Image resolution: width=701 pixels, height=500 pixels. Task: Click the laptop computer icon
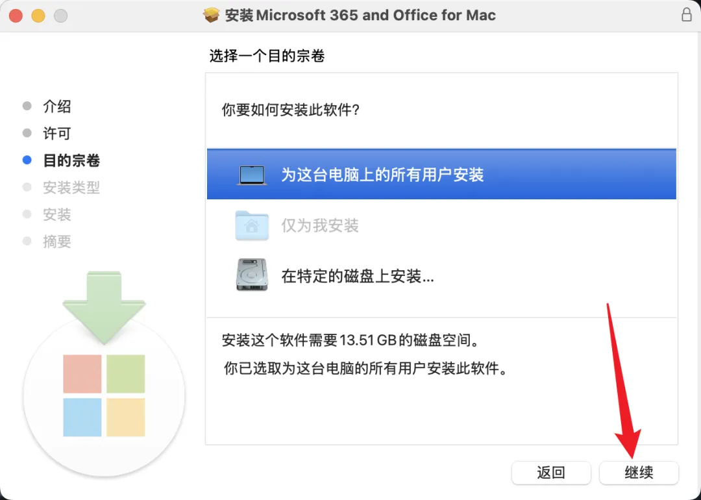[252, 175]
